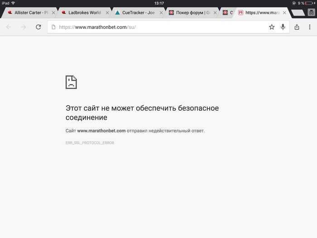
Task: Close the CueTracker tab
Action: 161,13
